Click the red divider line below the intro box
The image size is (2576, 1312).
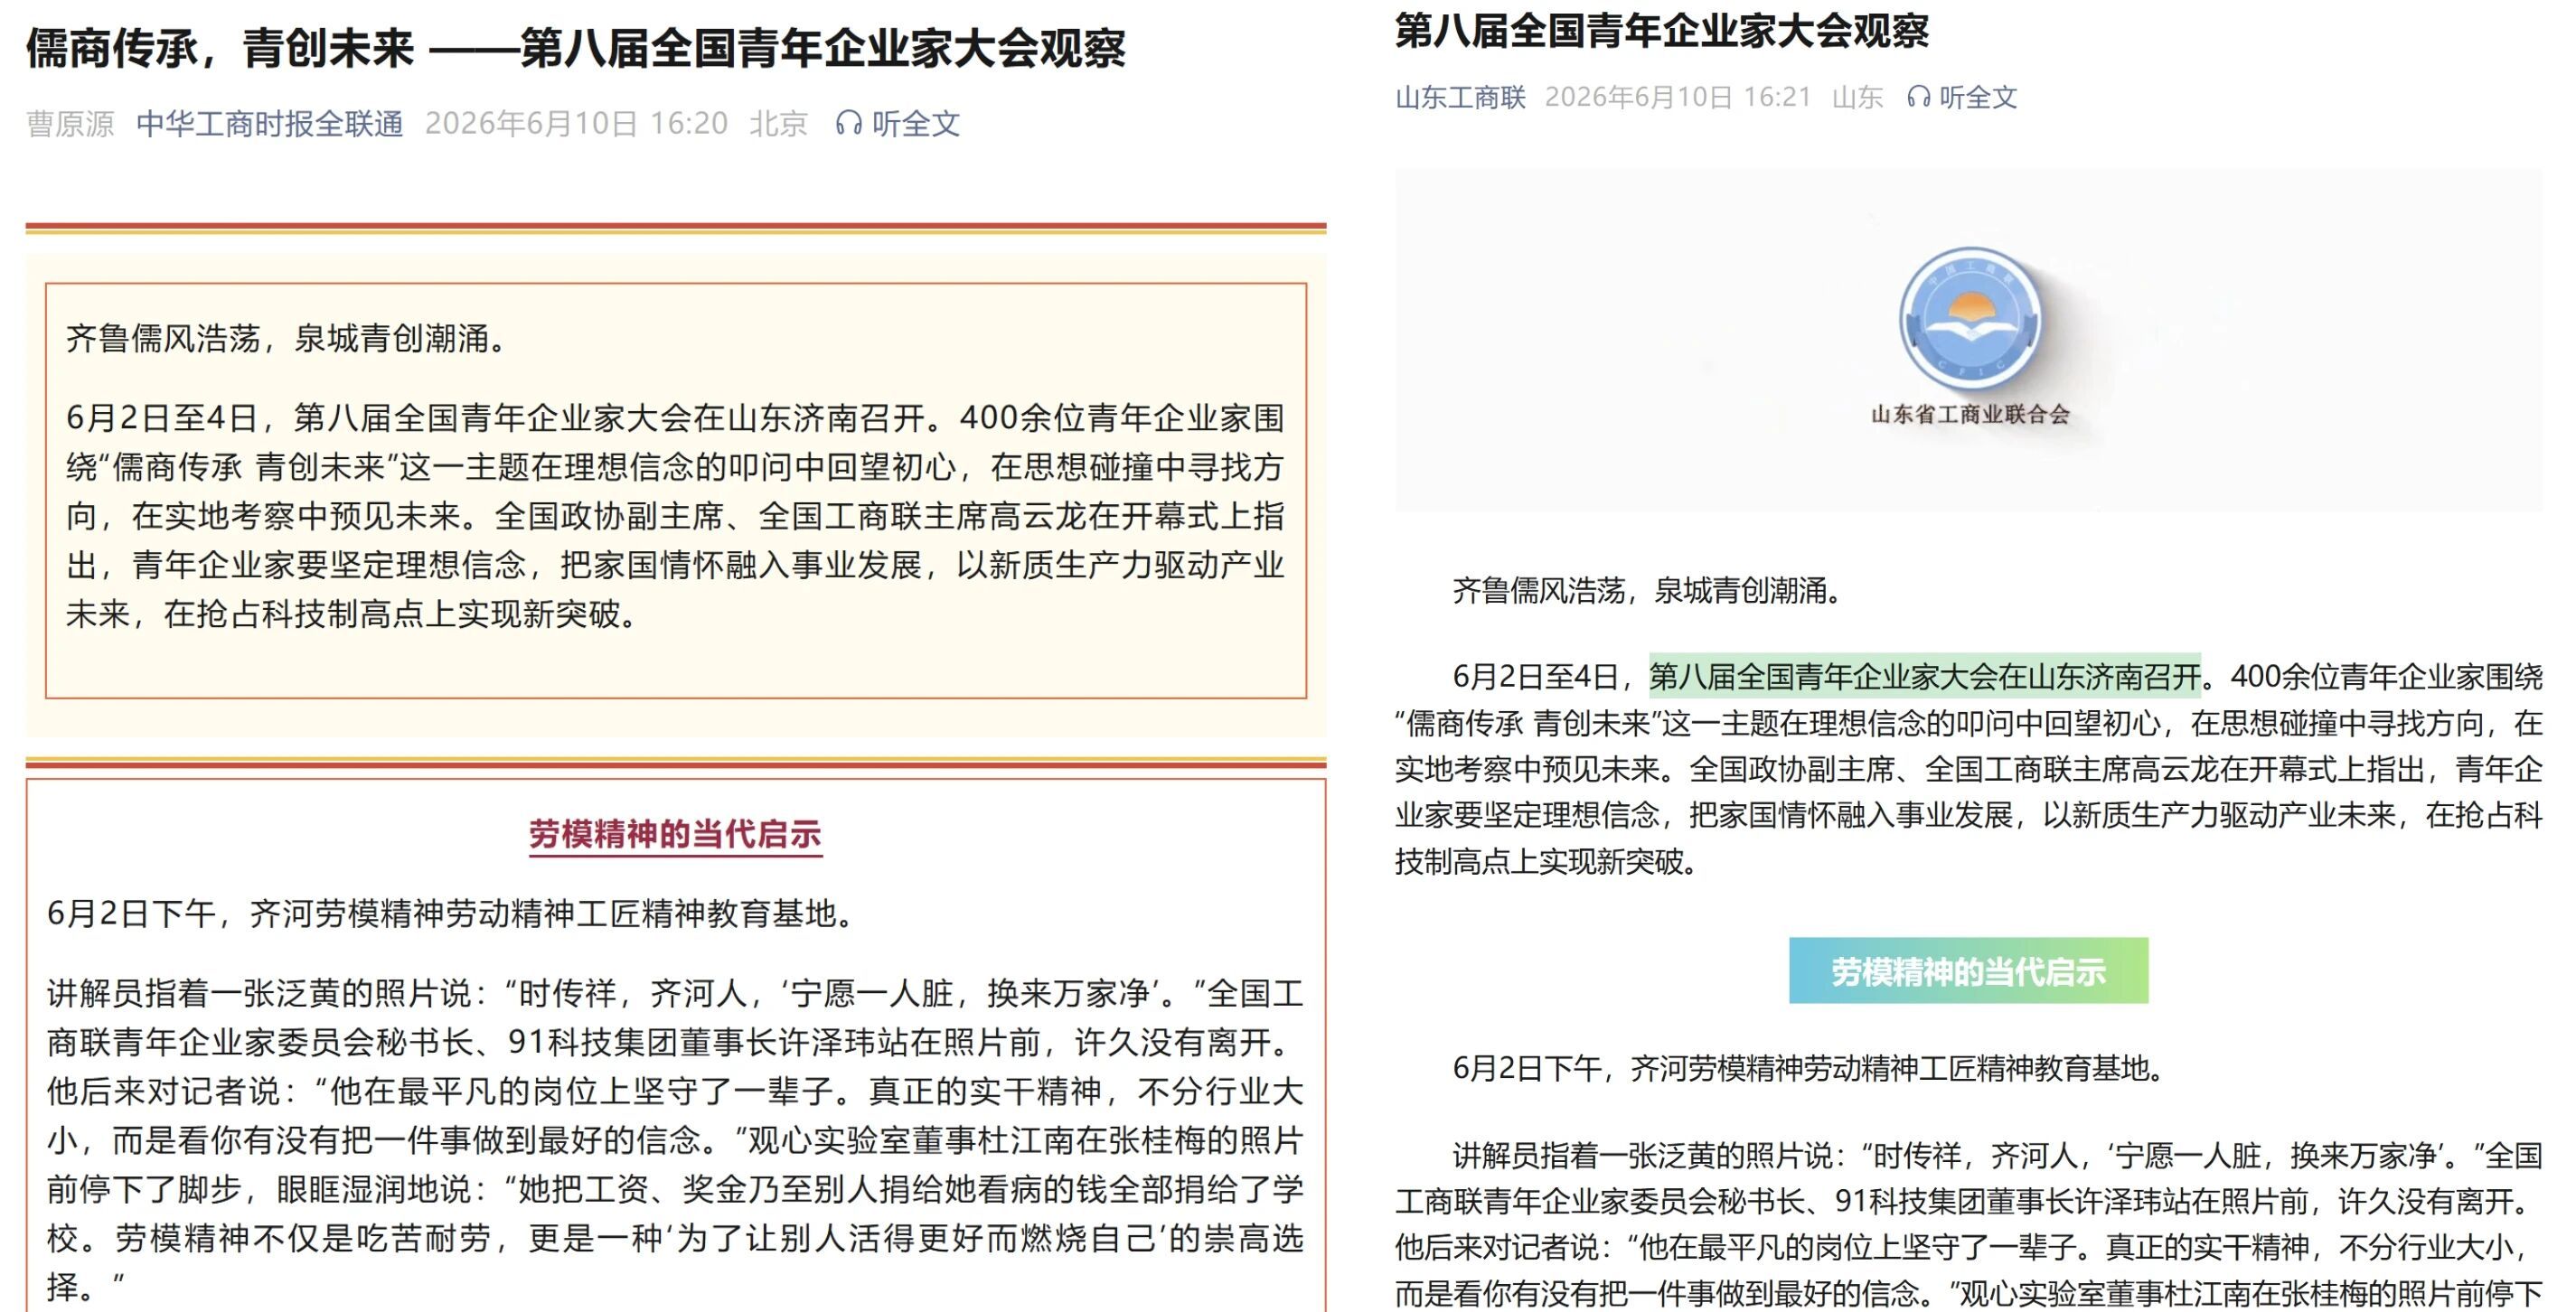[676, 763]
